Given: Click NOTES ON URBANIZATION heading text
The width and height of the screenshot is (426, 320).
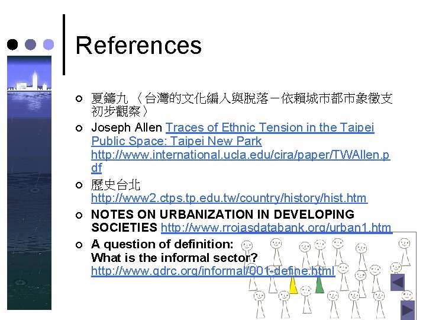Looking at the screenshot, I should pos(223,220).
